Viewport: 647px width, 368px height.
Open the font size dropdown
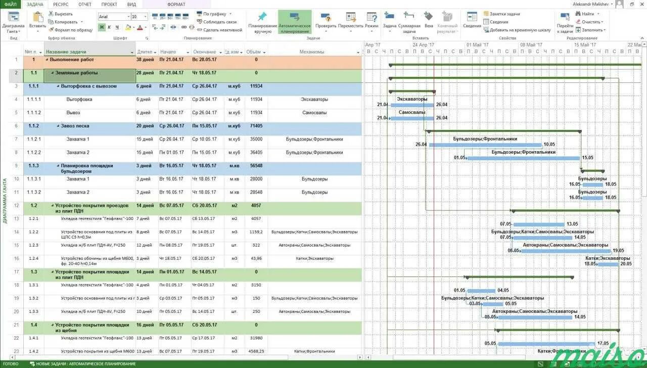pyautogui.click(x=146, y=16)
